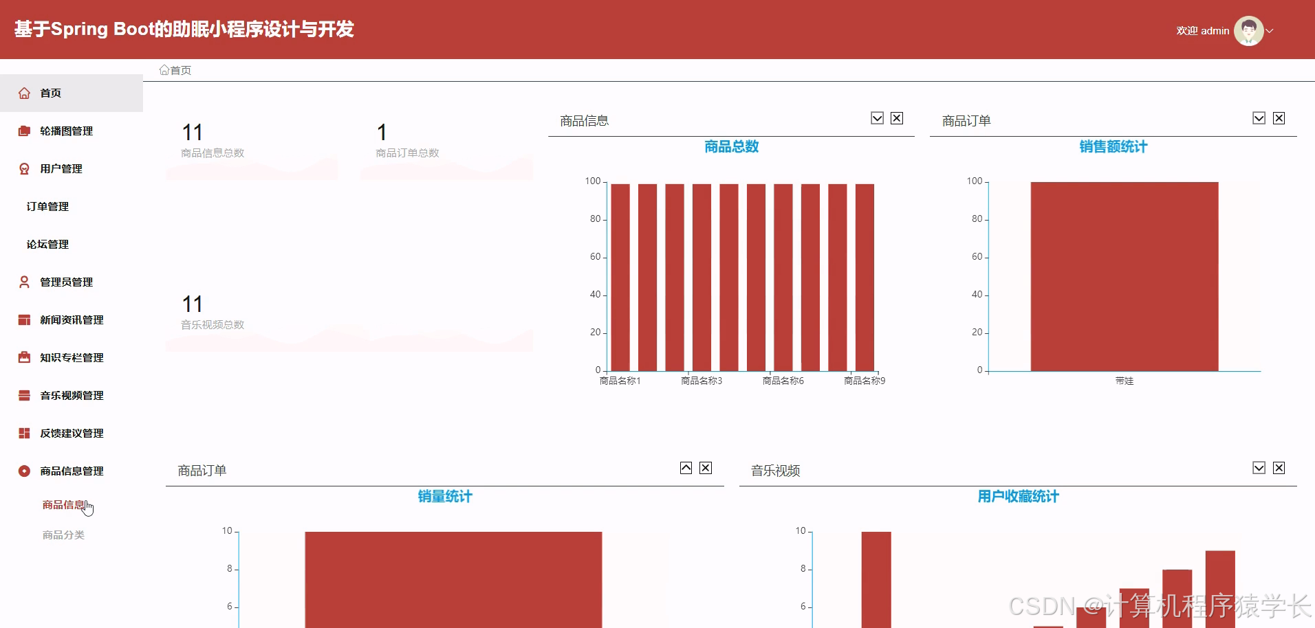This screenshot has width=1315, height=628.
Task: Click the 反馈建议管理 grid icon
Action: pyautogui.click(x=24, y=433)
